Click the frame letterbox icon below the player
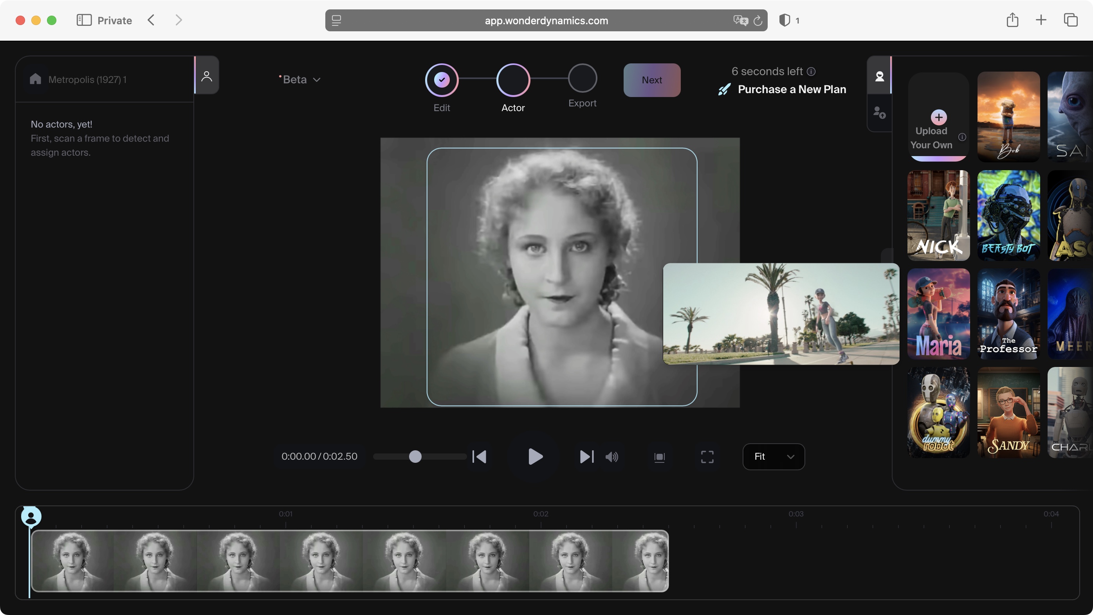Screen dimensions: 1093x615 click(659, 457)
